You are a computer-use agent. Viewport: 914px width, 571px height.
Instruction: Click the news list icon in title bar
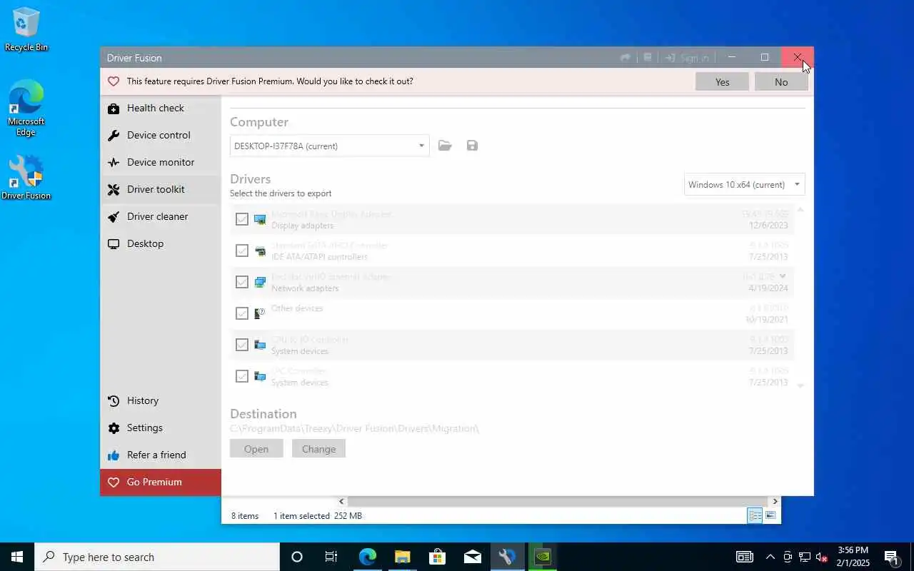[x=648, y=58]
